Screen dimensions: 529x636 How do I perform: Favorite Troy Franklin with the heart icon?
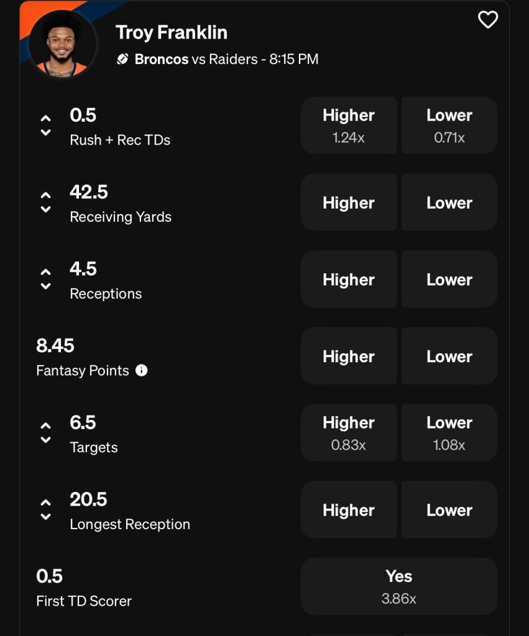click(487, 20)
